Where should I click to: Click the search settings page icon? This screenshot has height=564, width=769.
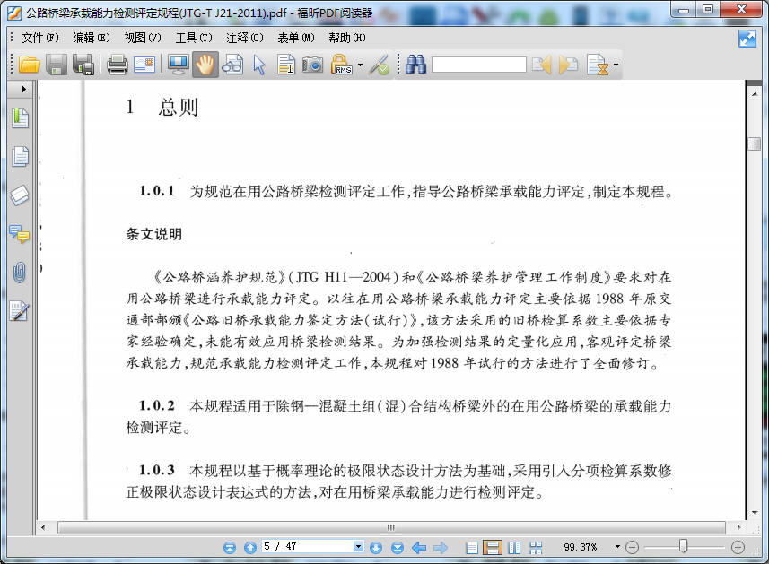(x=598, y=65)
